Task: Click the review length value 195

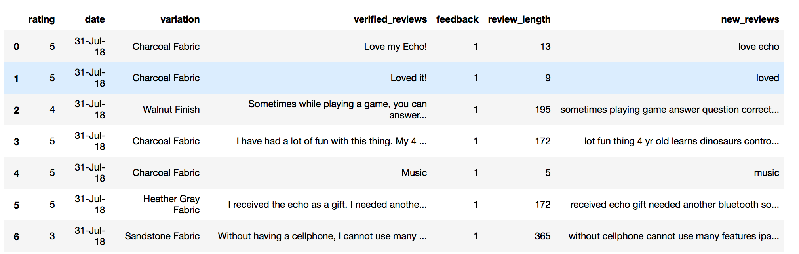Action: [x=542, y=110]
